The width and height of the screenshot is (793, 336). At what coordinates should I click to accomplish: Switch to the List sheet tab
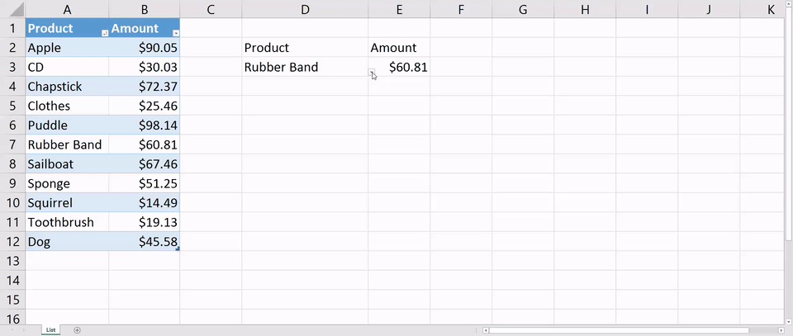point(51,329)
